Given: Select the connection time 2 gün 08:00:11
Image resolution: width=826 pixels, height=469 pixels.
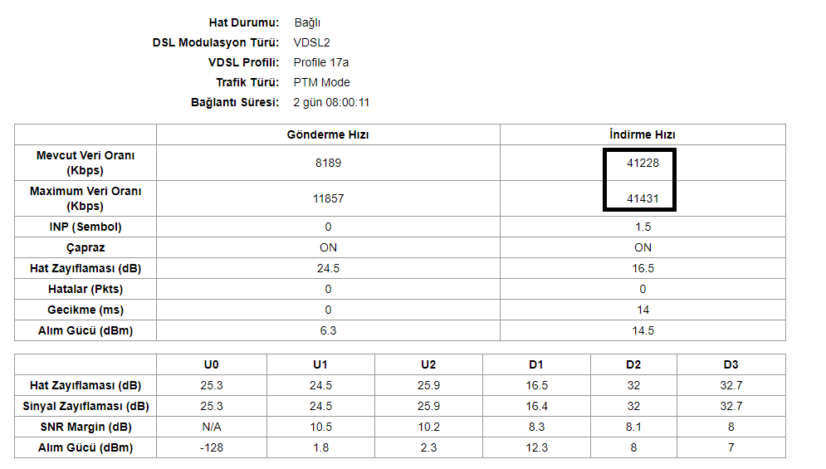Looking at the screenshot, I should pos(331,102).
